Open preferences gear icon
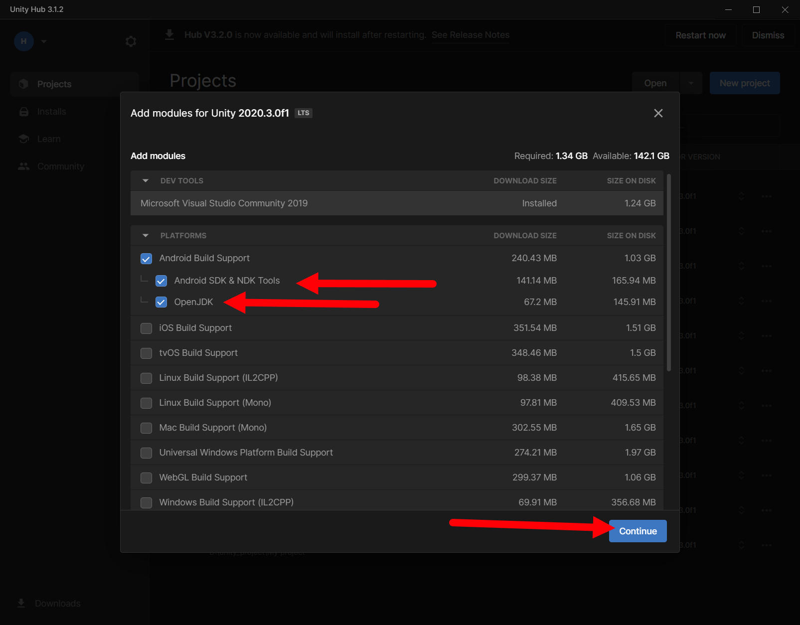Viewport: 800px width, 625px height. coord(131,41)
